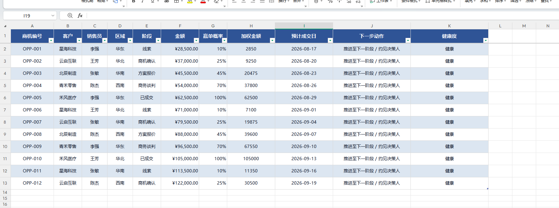Open filter dropdown for 金额 column
This screenshot has width=559, height=208.
click(196, 40)
